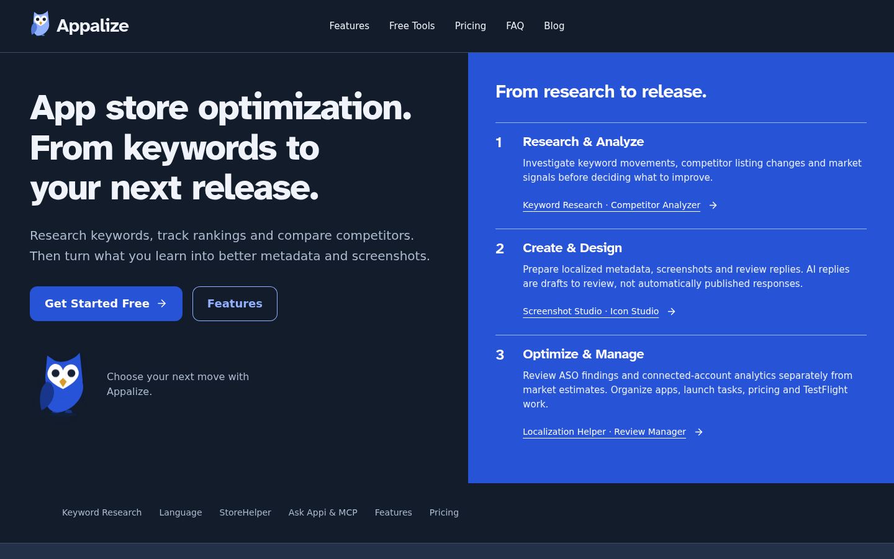Click the large owl mascot illustration
Viewport: 894px width, 559px height.
62,383
